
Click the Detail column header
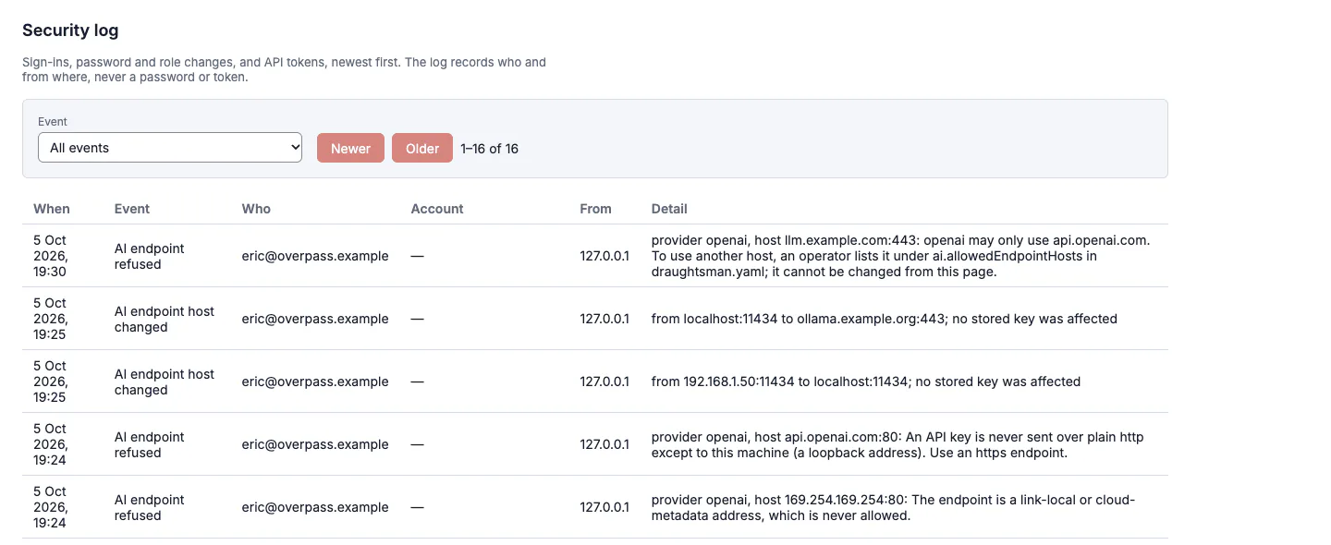pos(669,209)
